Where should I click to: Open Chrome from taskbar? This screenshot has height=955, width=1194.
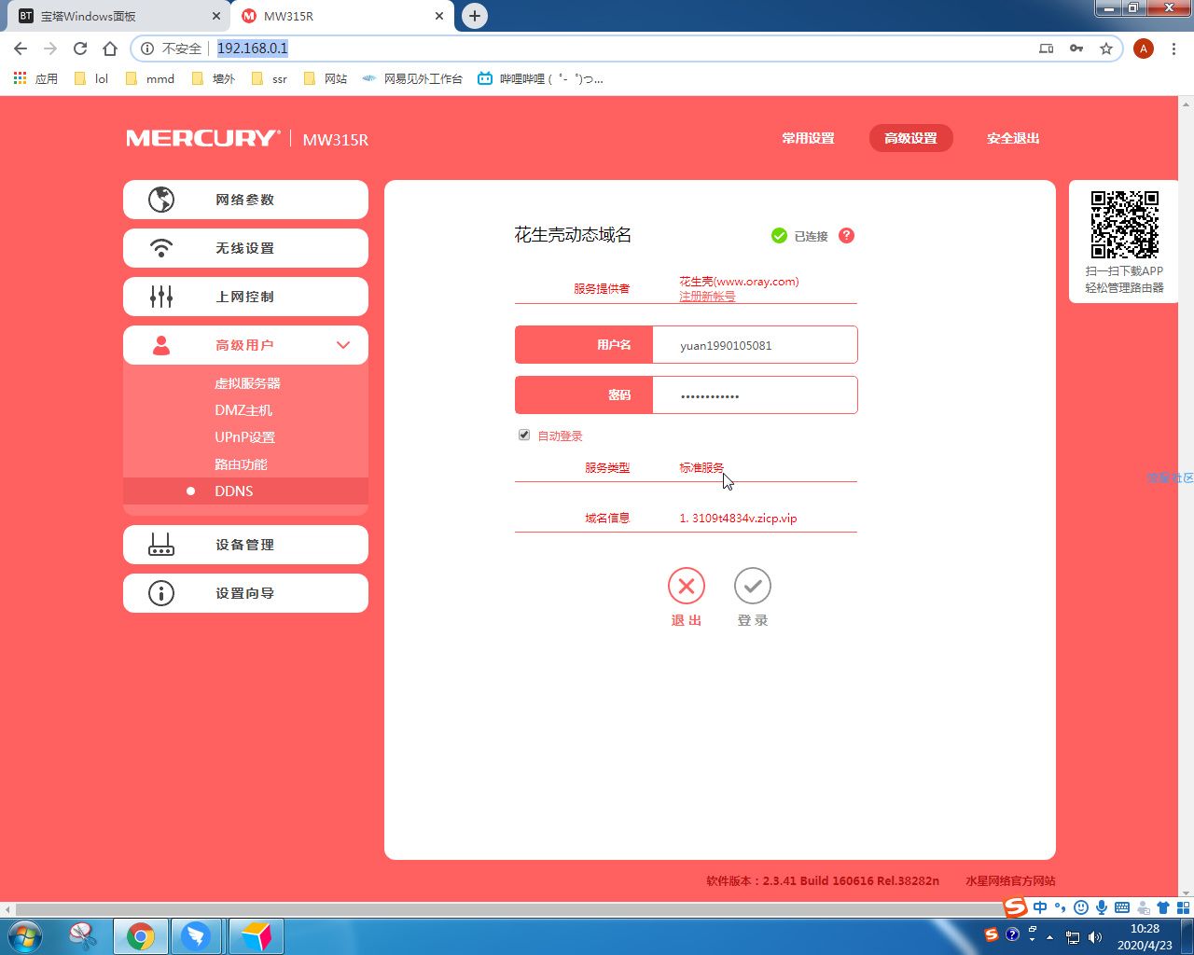point(141,936)
